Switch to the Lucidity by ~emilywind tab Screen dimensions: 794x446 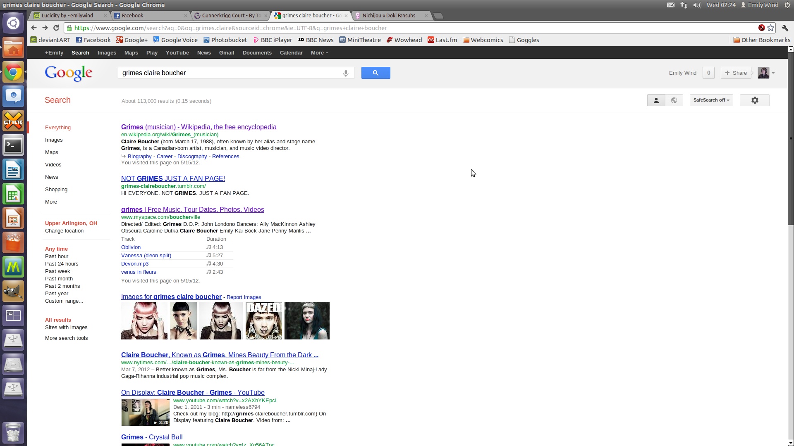click(67, 16)
